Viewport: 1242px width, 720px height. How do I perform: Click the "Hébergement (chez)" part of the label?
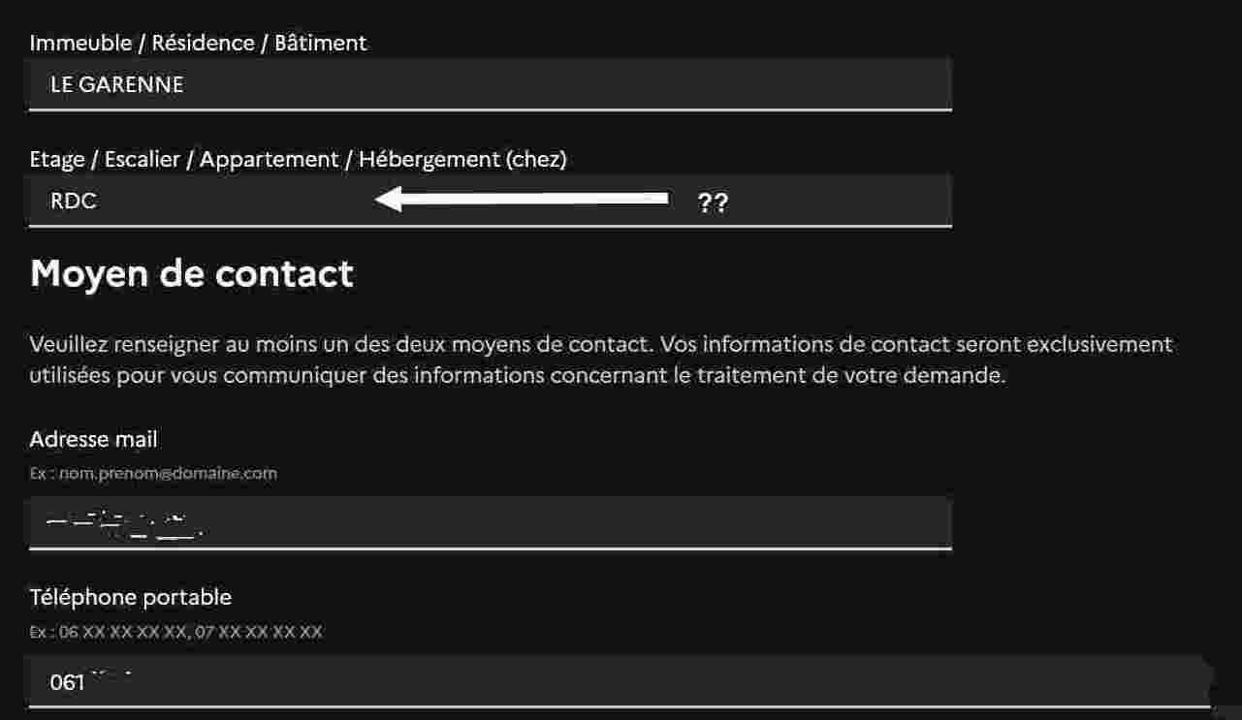pyautogui.click(x=462, y=159)
